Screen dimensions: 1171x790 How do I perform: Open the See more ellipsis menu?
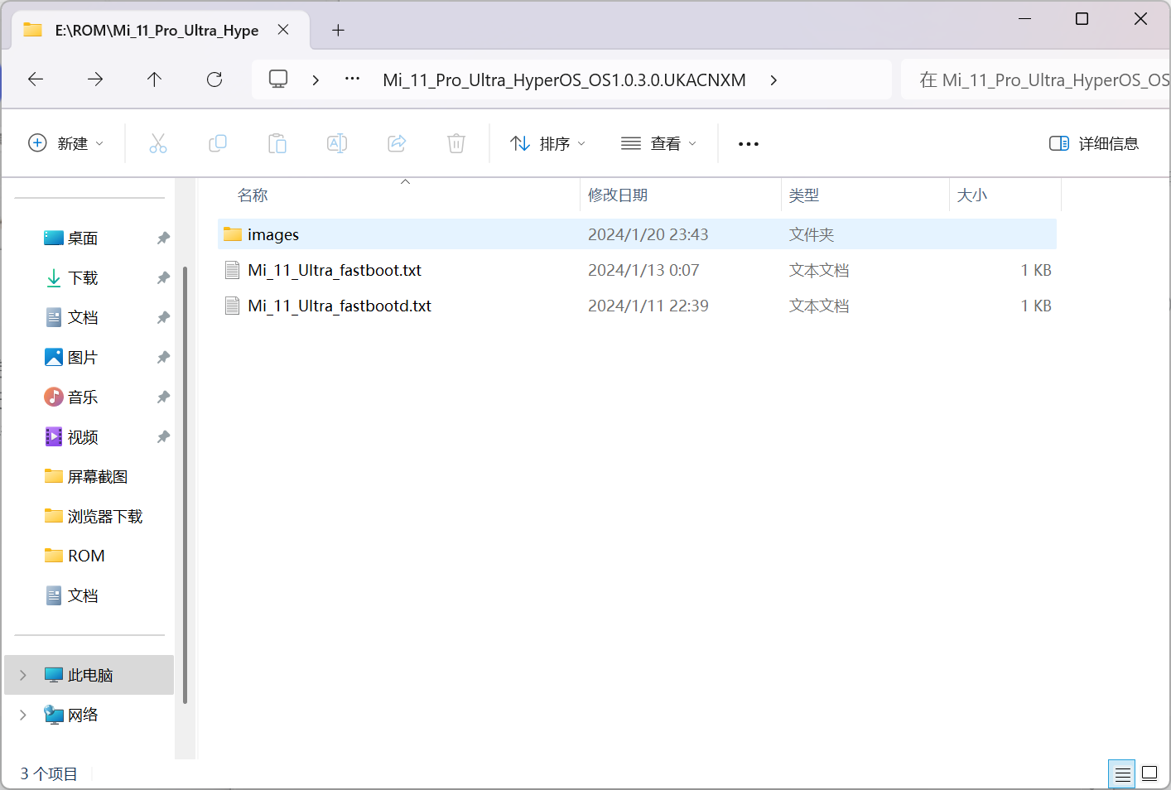click(748, 142)
